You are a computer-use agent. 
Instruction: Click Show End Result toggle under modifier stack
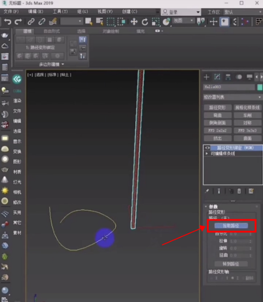(219, 191)
